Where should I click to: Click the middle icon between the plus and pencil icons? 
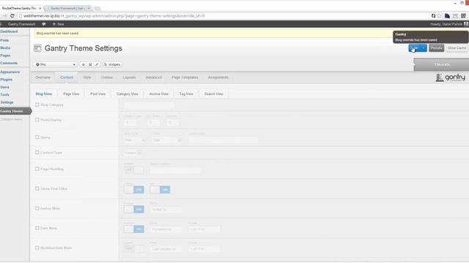click(90, 64)
